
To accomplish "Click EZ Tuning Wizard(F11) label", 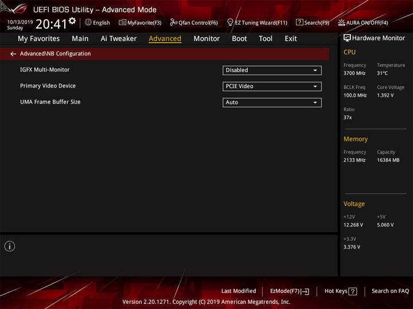I will point(261,23).
